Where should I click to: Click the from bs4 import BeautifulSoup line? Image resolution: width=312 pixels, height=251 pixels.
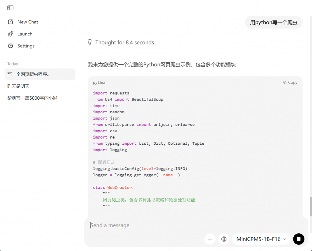[128, 99]
